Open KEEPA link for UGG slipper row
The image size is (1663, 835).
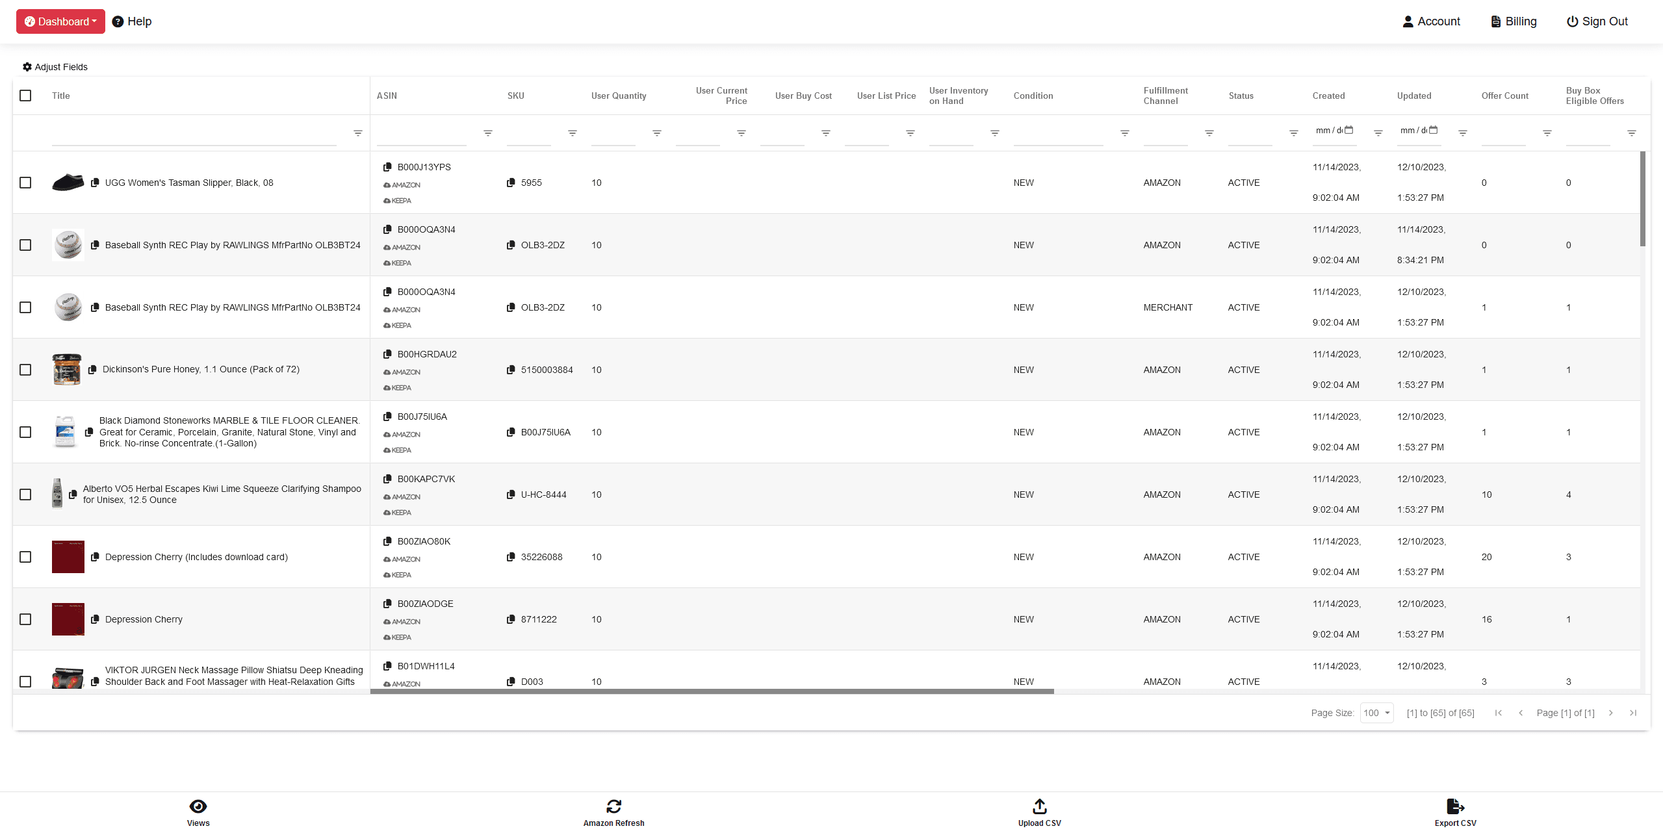click(x=397, y=201)
